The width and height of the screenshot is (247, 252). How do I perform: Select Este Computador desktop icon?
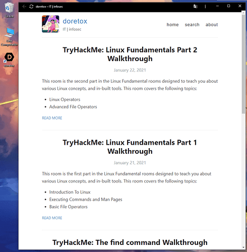(9, 37)
